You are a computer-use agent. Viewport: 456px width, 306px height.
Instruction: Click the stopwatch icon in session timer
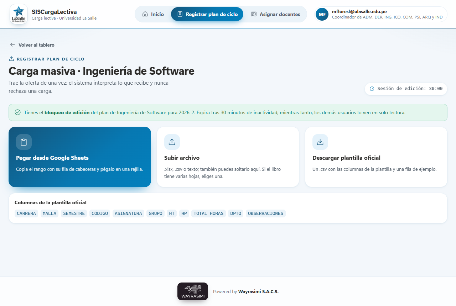(372, 89)
